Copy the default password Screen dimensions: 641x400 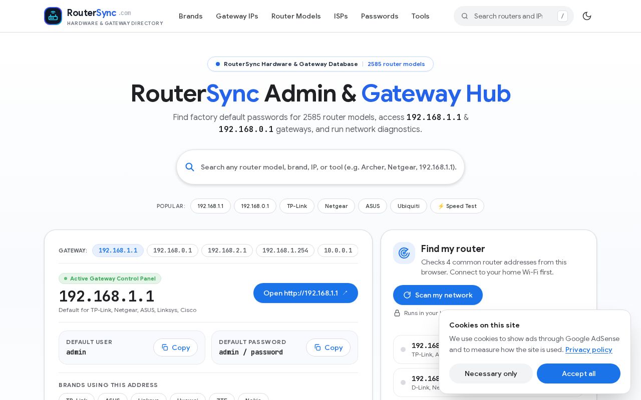[328, 347]
